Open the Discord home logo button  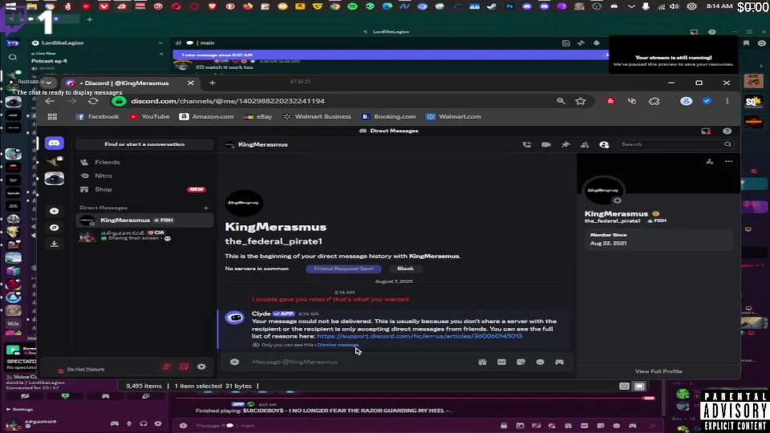(x=54, y=143)
